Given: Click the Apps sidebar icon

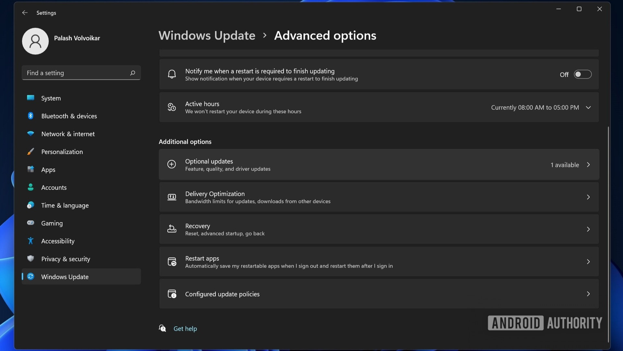Looking at the screenshot, I should click(x=31, y=169).
